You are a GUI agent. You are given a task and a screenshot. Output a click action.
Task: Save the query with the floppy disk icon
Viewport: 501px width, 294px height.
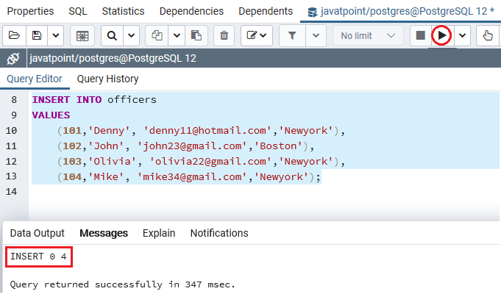pyautogui.click(x=36, y=35)
